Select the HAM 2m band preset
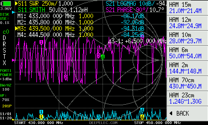Viewport: 208px width, 125px height. pyautogui.click(x=187, y=68)
